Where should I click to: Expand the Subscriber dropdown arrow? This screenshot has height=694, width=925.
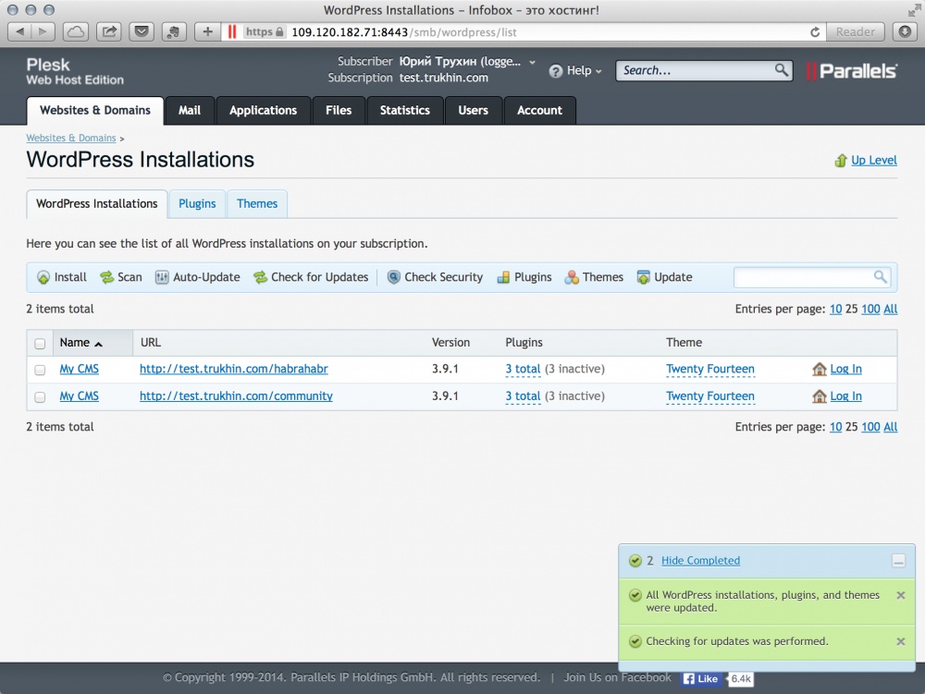click(532, 62)
